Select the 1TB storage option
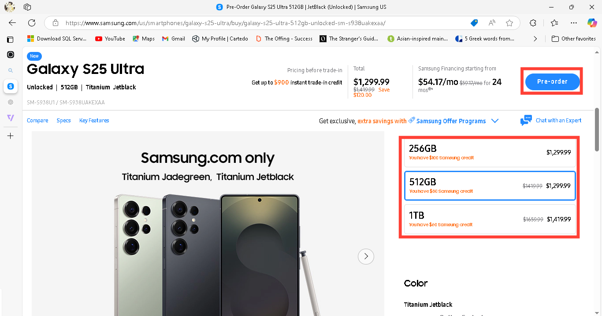This screenshot has width=602, height=316. tap(490, 219)
